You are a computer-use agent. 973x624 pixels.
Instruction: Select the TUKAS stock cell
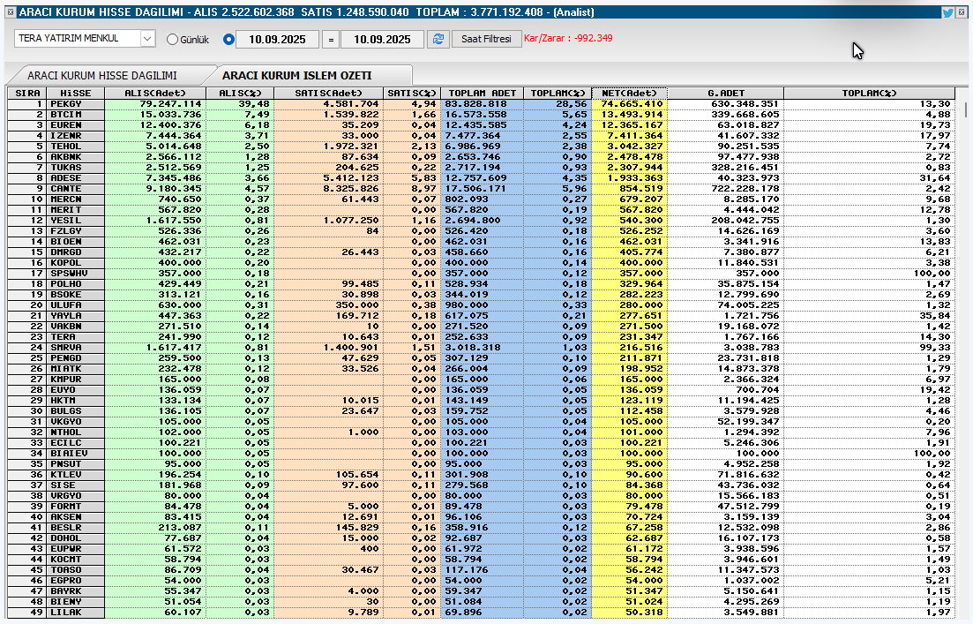76,168
